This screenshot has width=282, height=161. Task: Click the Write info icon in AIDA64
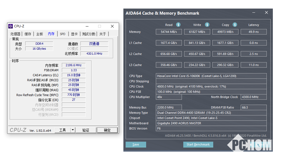click(x=207, y=25)
